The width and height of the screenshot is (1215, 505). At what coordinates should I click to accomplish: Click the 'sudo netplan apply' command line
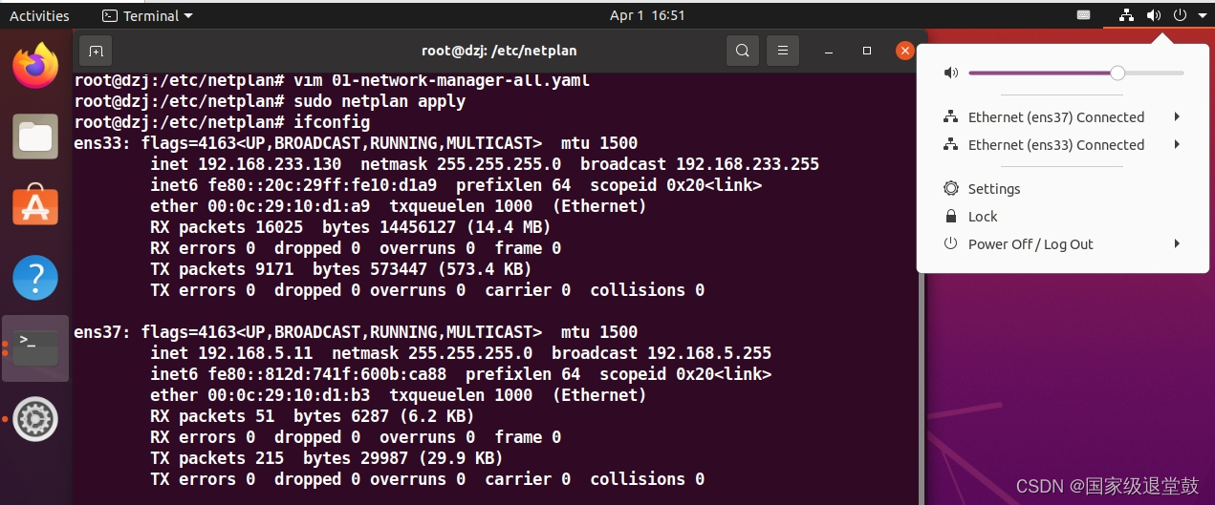(x=270, y=101)
